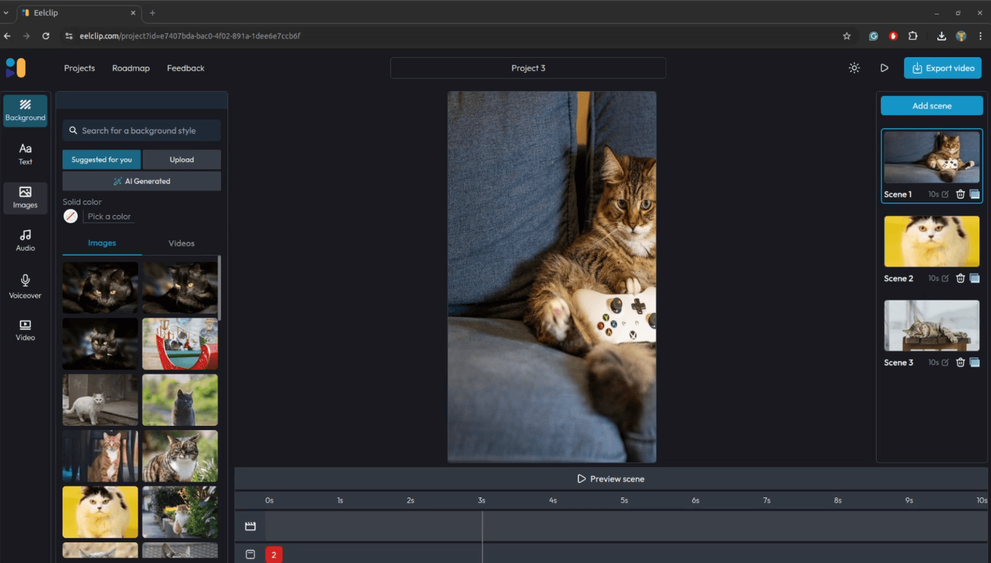Switch the background source to Upload
The image size is (991, 563).
(x=181, y=159)
